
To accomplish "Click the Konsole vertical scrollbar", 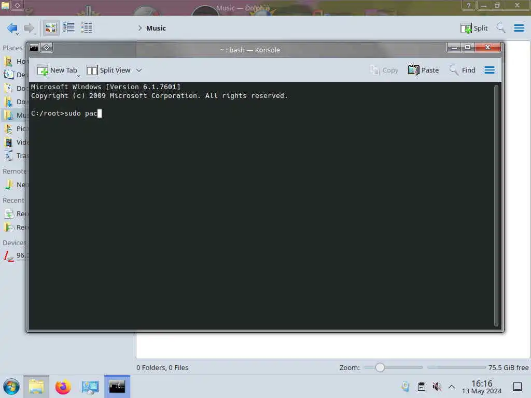I will click(496, 206).
